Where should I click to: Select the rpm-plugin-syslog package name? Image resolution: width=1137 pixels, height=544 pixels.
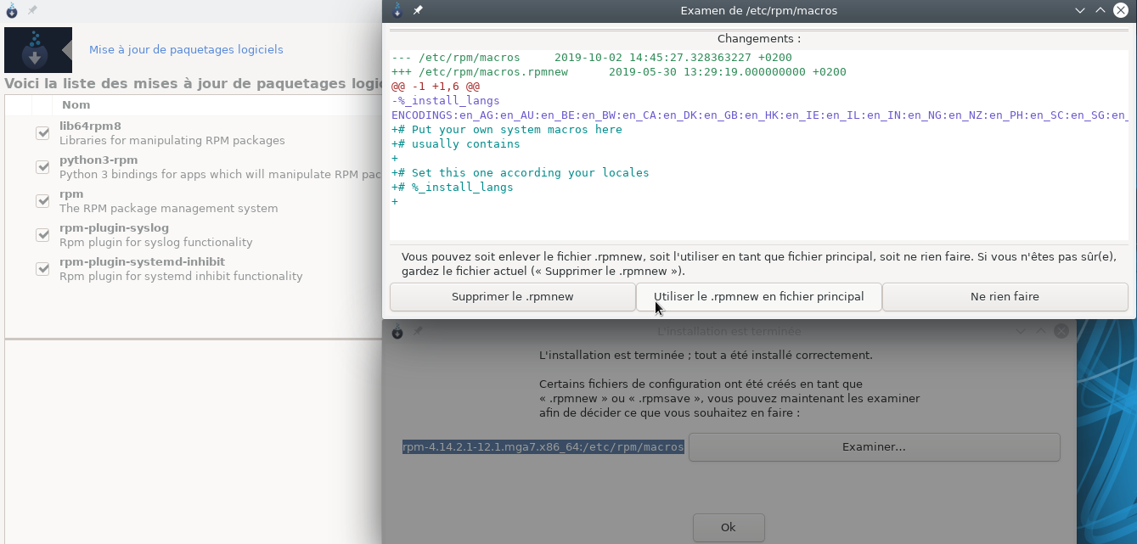pyautogui.click(x=114, y=228)
